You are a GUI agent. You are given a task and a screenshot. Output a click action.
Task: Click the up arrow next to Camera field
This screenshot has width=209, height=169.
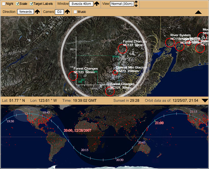67,12
